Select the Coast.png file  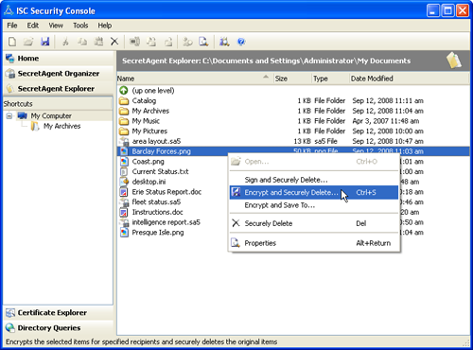(148, 162)
